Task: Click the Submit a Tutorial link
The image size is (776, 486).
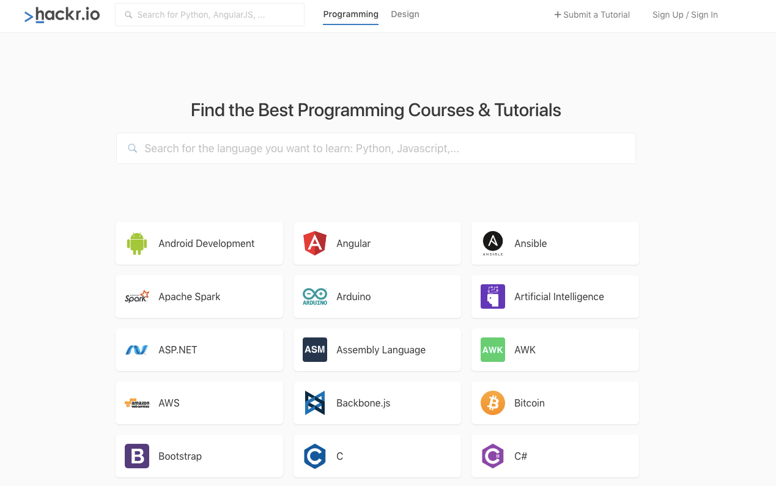Action: point(592,15)
